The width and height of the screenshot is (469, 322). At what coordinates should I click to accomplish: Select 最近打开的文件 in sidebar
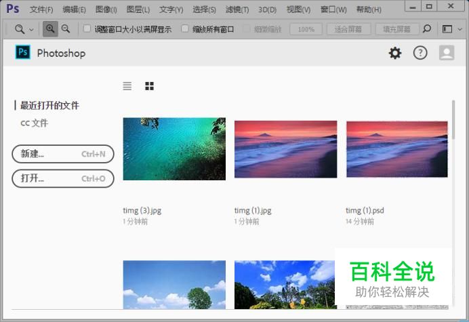pyautogui.click(x=49, y=105)
